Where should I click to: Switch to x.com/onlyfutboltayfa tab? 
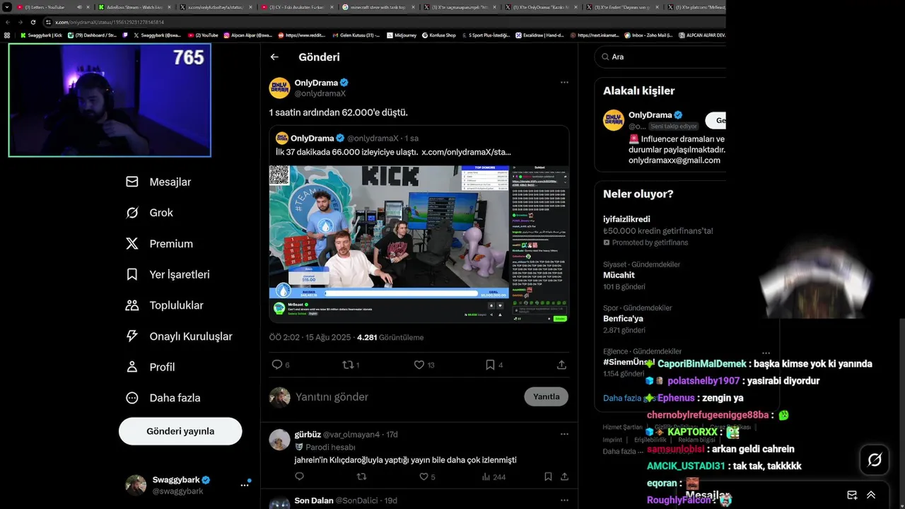[x=216, y=7]
